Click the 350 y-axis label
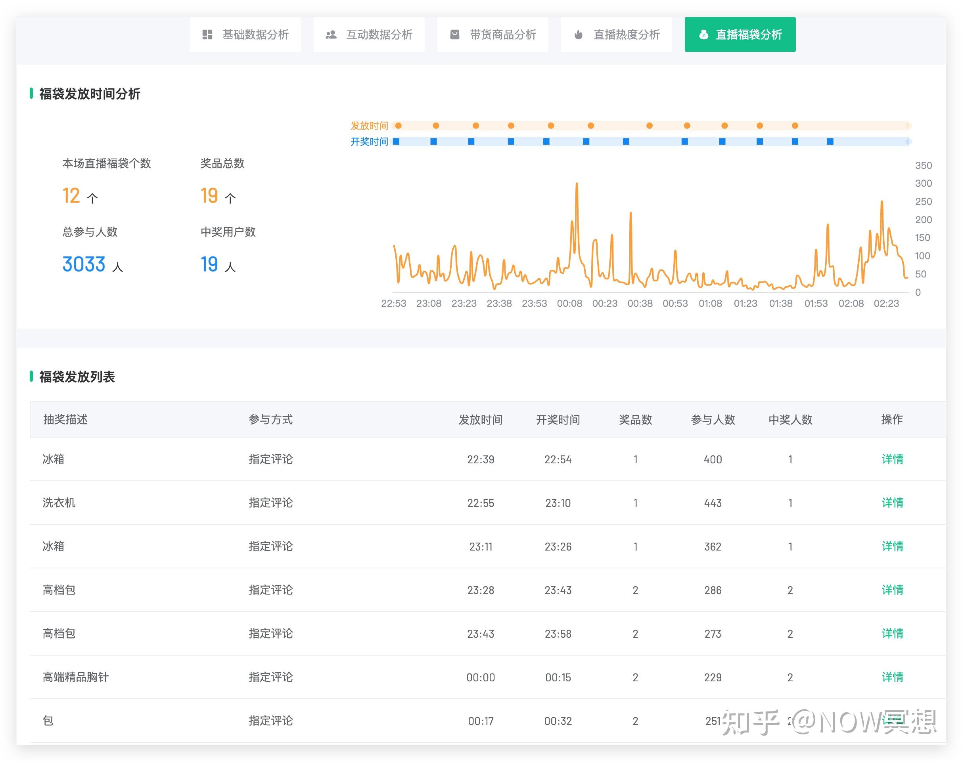Screen dimensions: 962x761 click(x=923, y=166)
